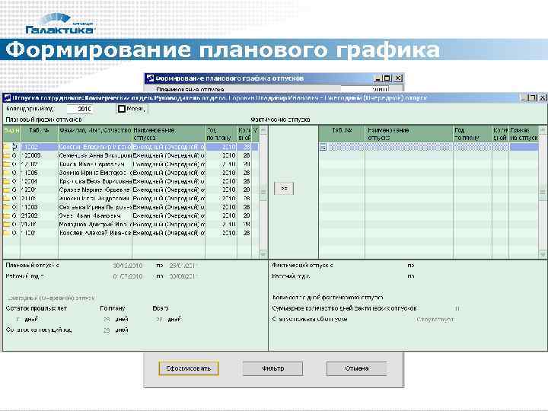Image resolution: width=548 pixels, height=411 pixels.
Task: Click the calendar year field showing 2010
Action: [x=80, y=109]
